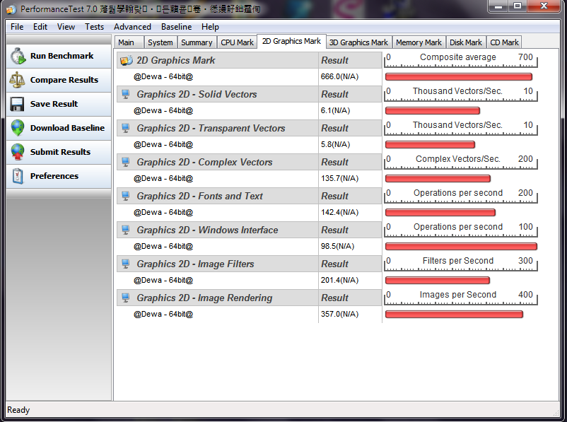Click the Run Benchmark button label

[x=62, y=56]
